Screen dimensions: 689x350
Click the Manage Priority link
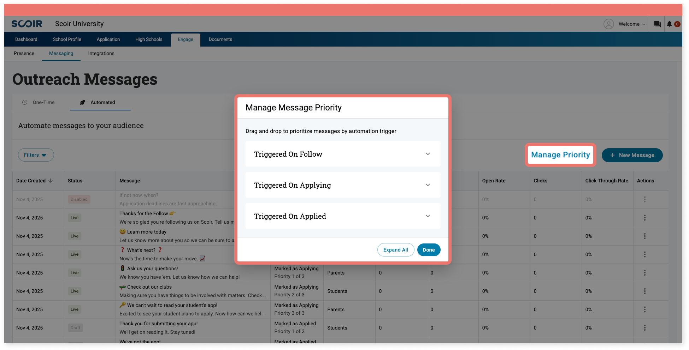pyautogui.click(x=560, y=155)
